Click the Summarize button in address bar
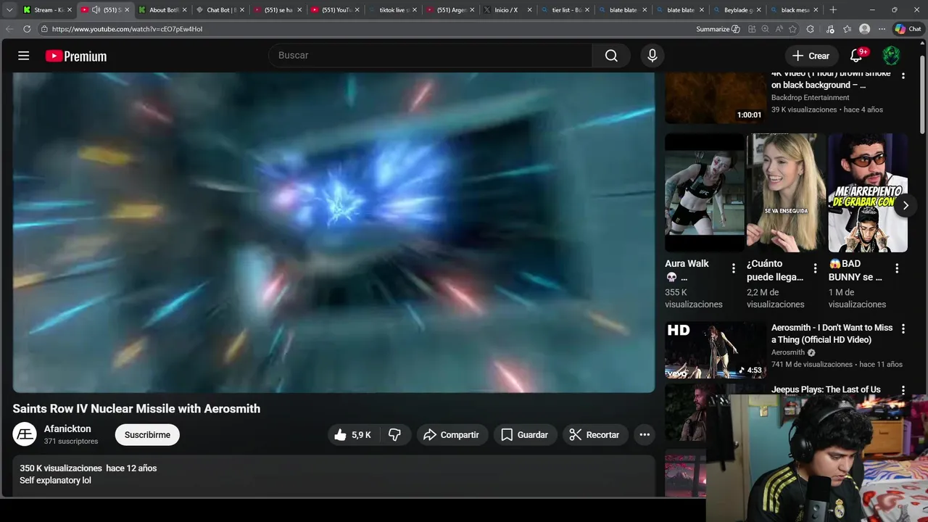Screen dimensions: 928x522 [718, 29]
